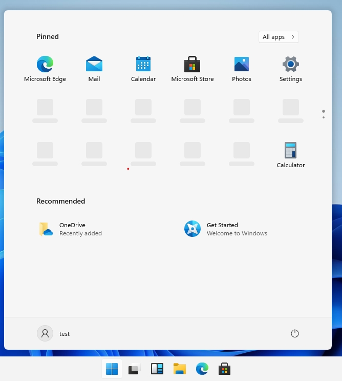Go to second pinned page dot
The height and width of the screenshot is (381, 342).
pyautogui.click(x=324, y=117)
